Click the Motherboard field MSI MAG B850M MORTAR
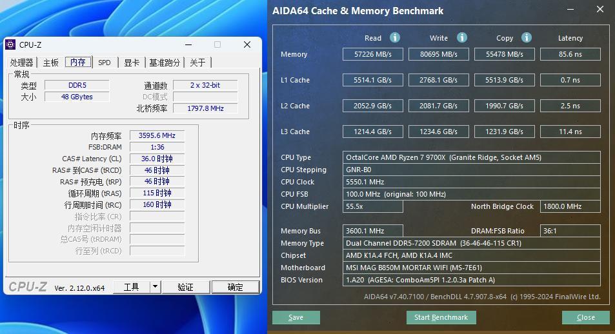 coord(472,268)
